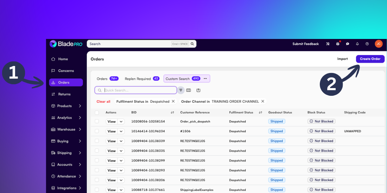Screen dimensions: 387x193
Task: Click Not Blocked badge for order 10146414-10196234
Action: pos(321,131)
